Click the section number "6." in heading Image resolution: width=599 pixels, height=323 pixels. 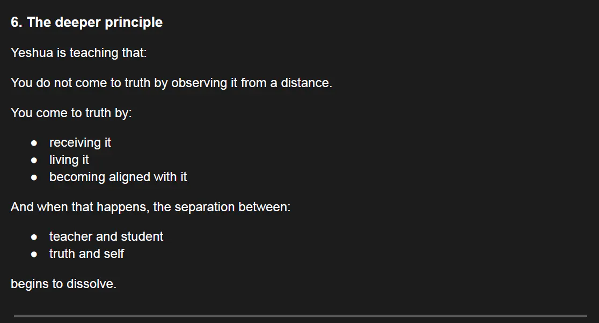pyautogui.click(x=16, y=23)
